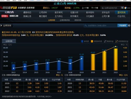This screenshot has width=131, height=99.
Task: Select the 业绩预测 sub-navigation link
Action: [52, 20]
